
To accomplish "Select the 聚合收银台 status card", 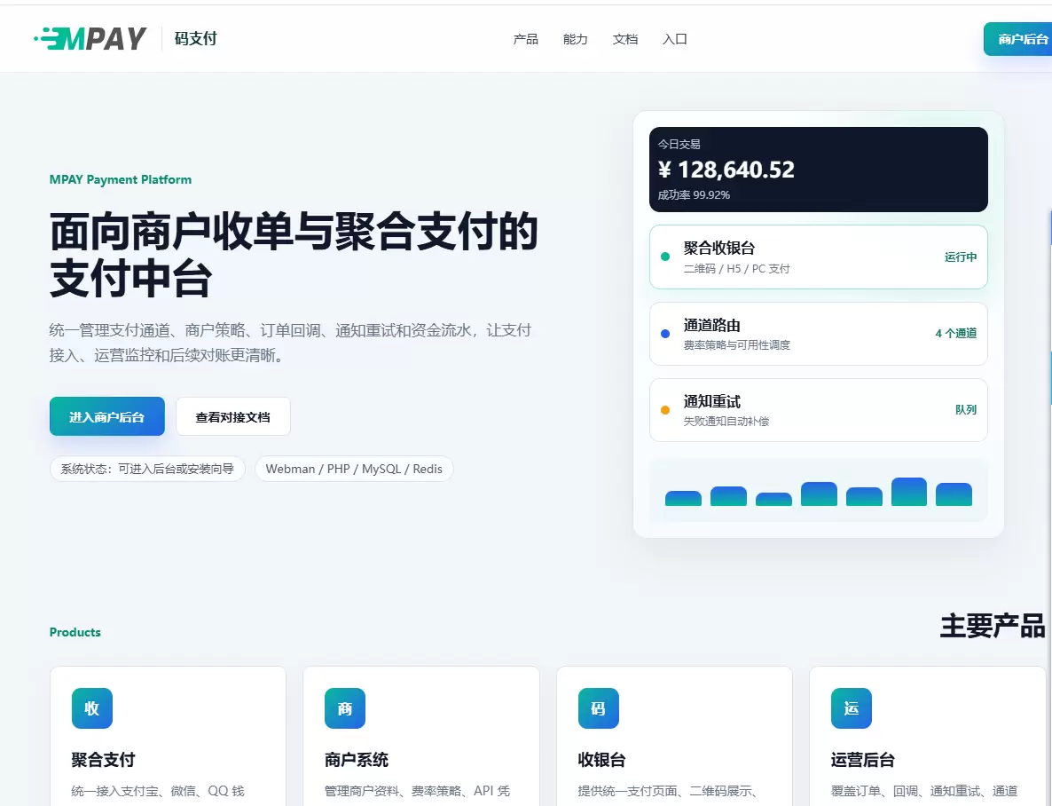I will (819, 257).
